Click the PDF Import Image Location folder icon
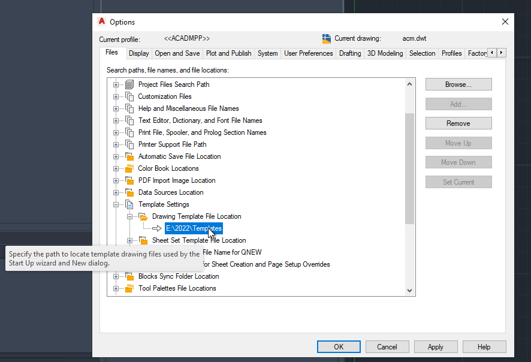The image size is (531, 362). 129,180
